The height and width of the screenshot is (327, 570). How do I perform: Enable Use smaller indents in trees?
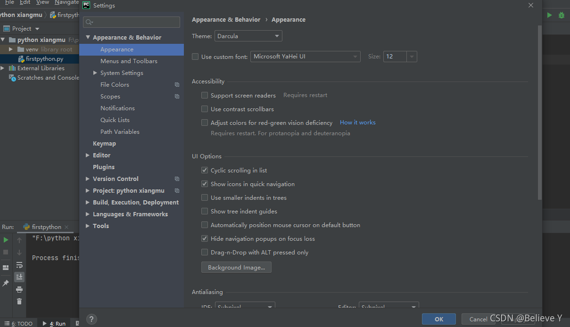(x=205, y=197)
